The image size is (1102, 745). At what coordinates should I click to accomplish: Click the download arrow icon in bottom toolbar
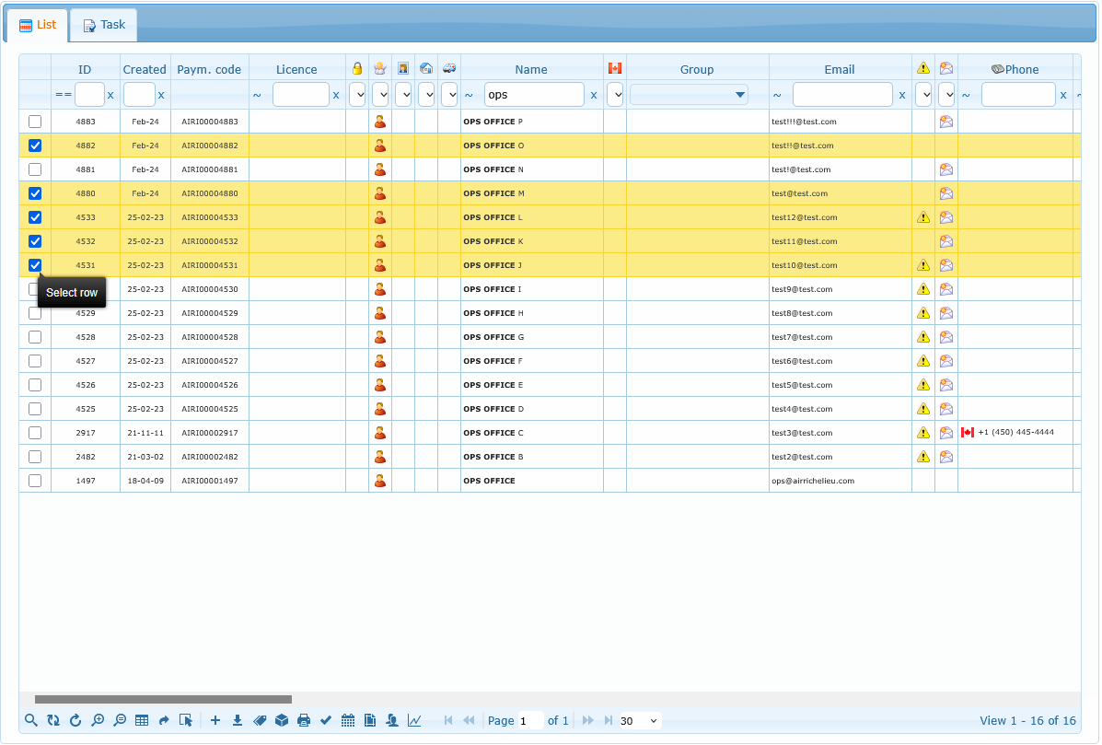point(238,721)
